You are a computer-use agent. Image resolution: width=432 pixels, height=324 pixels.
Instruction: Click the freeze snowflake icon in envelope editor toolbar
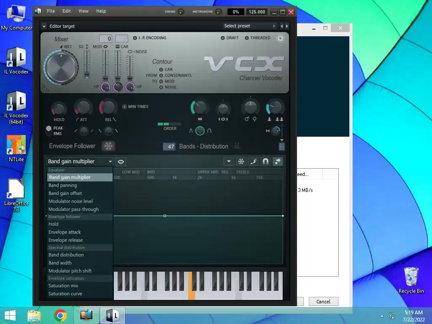pyautogui.click(x=241, y=162)
